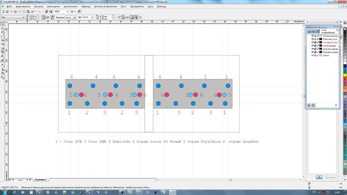
Task: Open the units (Единицы) dropdown
Action: click(74, 18)
